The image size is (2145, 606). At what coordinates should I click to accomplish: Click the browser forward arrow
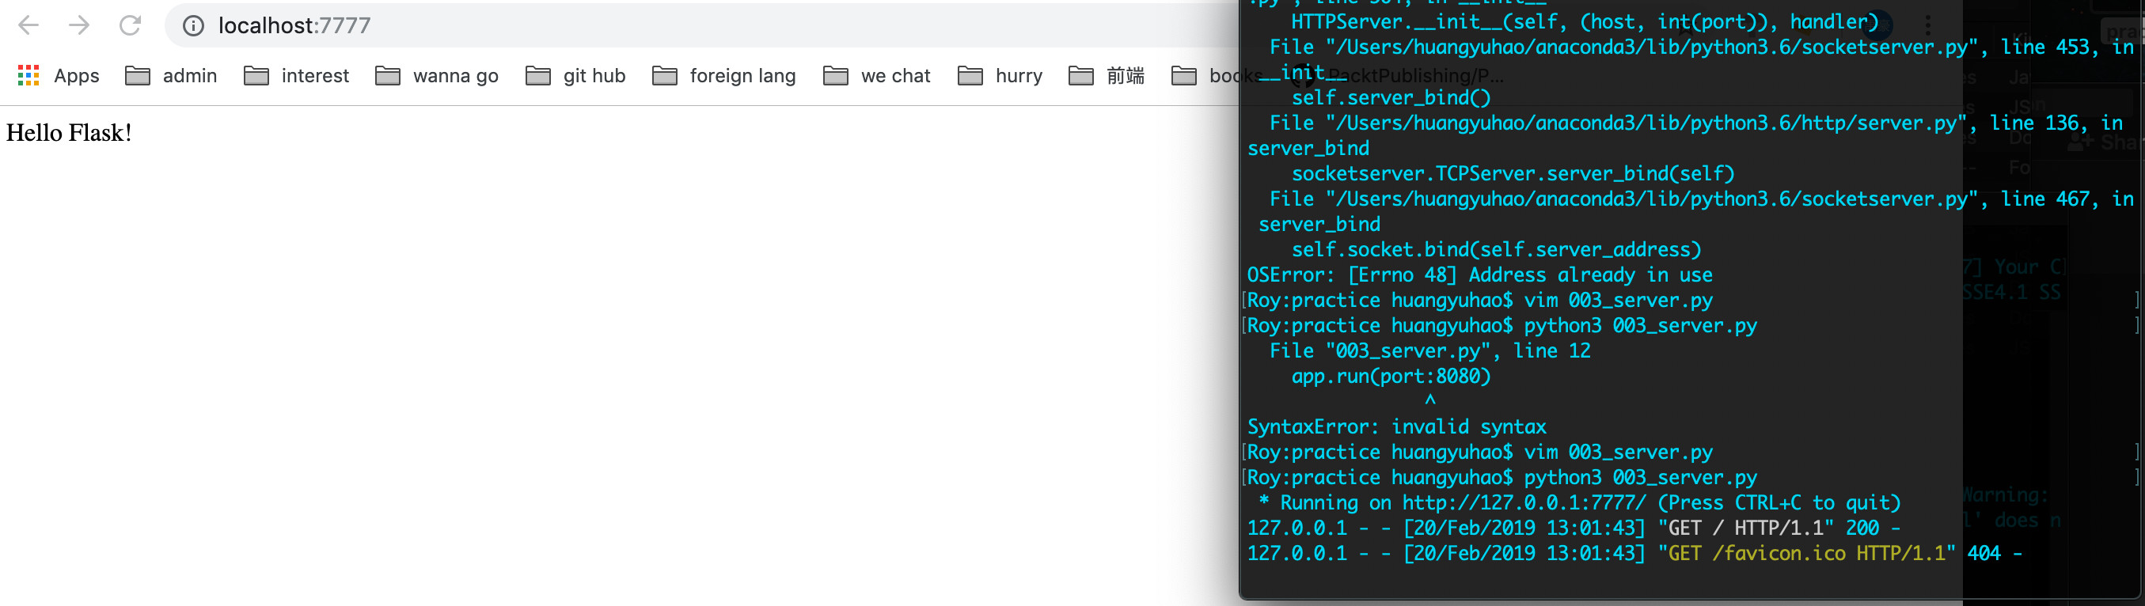[79, 25]
